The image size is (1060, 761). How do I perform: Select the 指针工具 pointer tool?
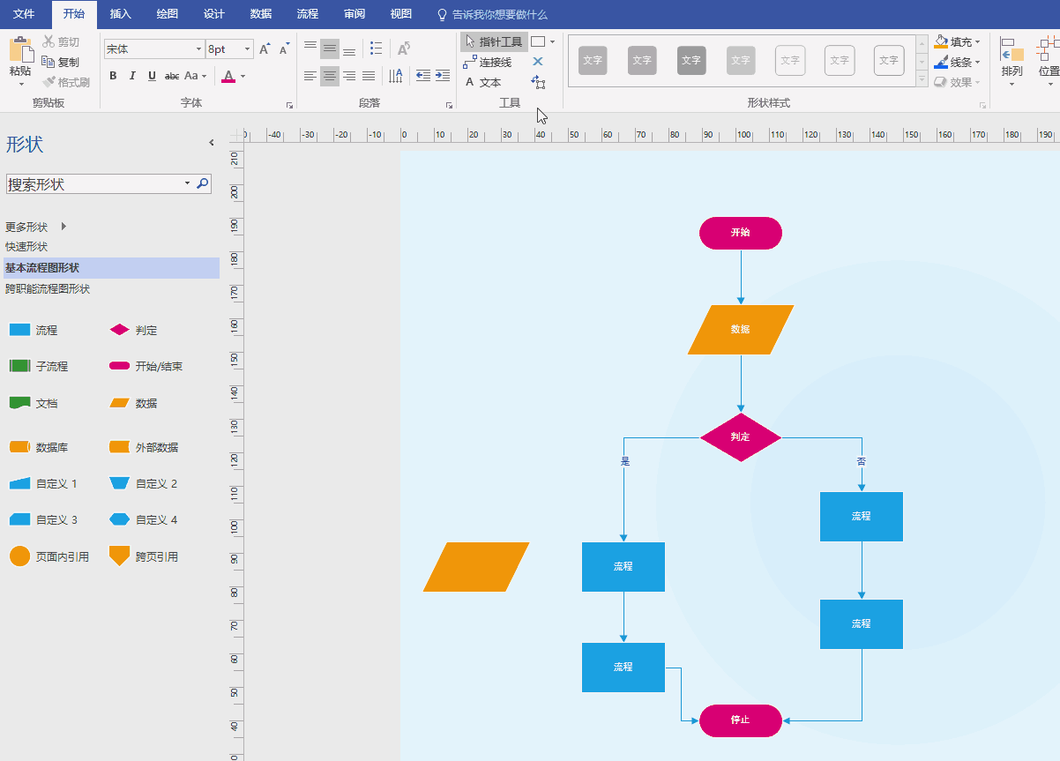click(x=494, y=41)
